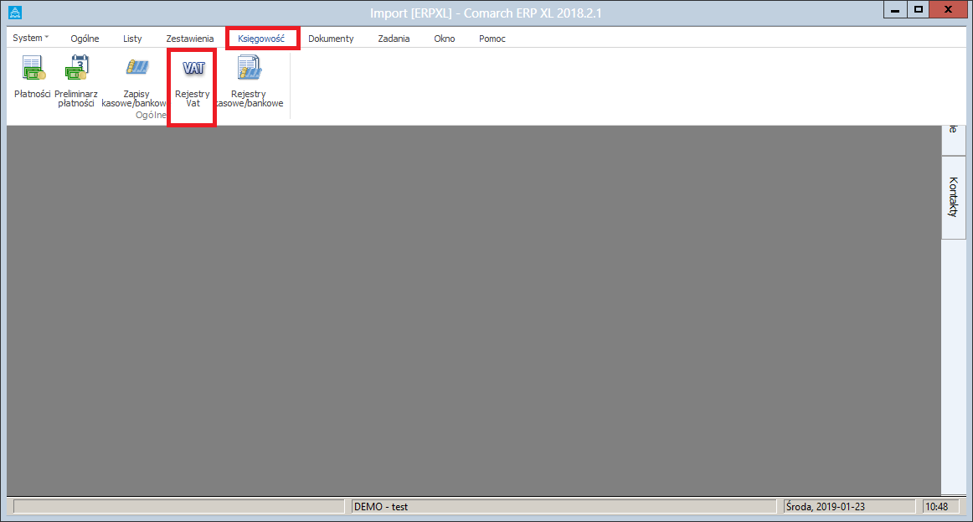Open the Pomoc help menu
This screenshot has width=973, height=522.
[492, 39]
